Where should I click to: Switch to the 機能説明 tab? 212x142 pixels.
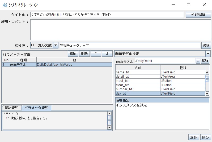[11, 108]
